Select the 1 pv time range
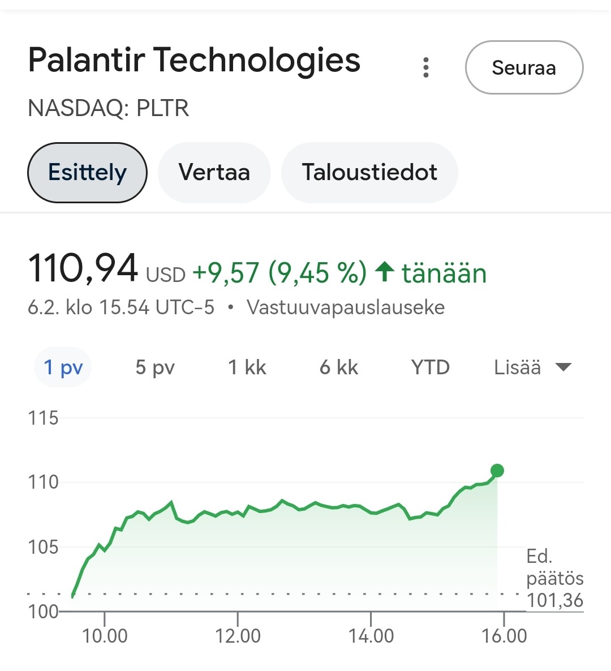The image size is (611, 671). [x=63, y=367]
